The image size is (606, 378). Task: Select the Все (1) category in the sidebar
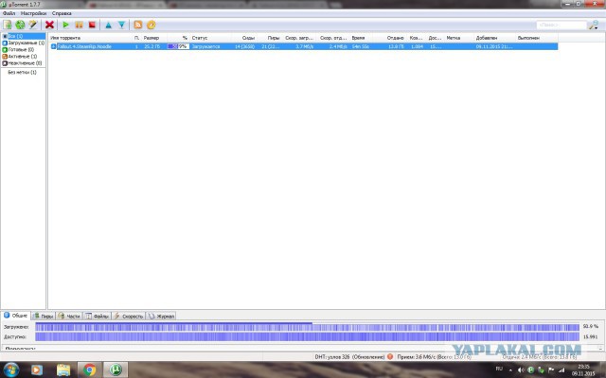point(24,36)
